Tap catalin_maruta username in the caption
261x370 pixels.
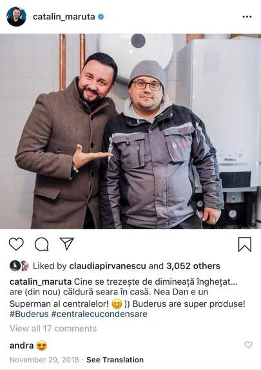[41, 282]
